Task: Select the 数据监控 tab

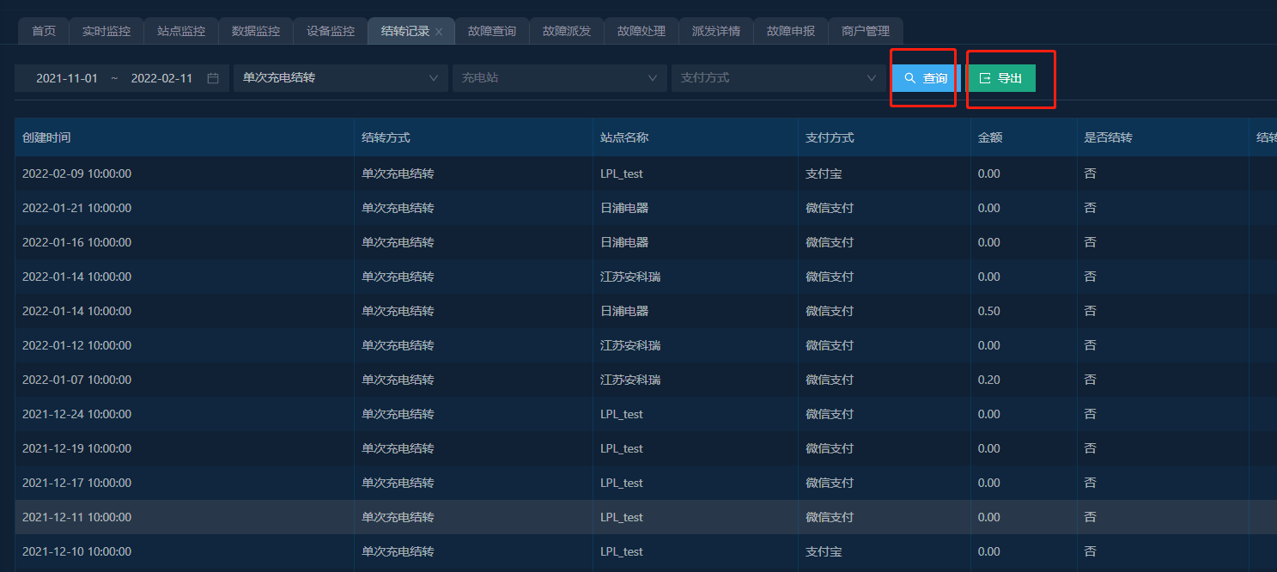Action: pos(256,31)
